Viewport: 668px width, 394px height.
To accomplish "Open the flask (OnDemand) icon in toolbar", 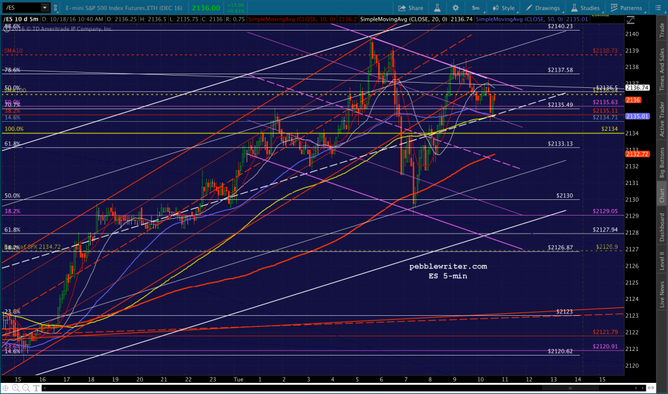I will pos(437,8).
